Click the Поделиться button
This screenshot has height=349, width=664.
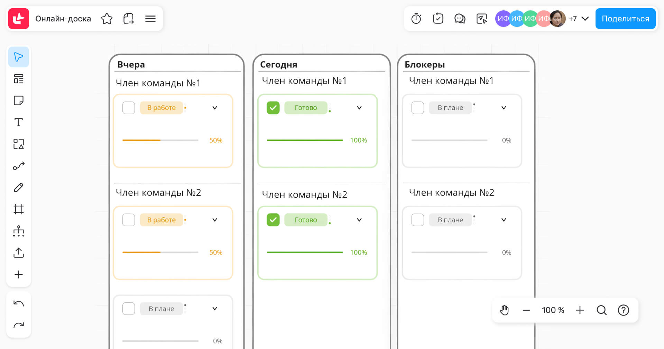(625, 19)
